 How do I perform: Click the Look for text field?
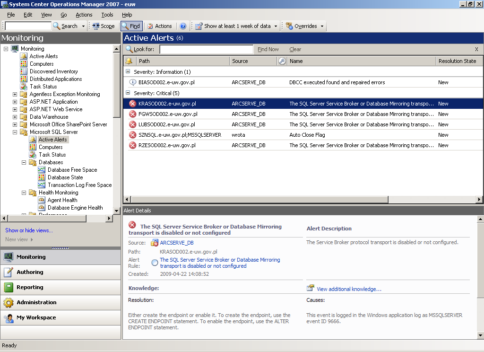pos(206,49)
